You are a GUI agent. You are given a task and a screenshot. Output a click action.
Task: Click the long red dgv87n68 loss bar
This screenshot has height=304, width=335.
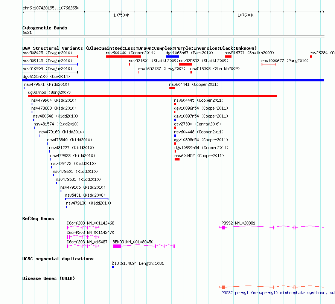(x=152, y=96)
